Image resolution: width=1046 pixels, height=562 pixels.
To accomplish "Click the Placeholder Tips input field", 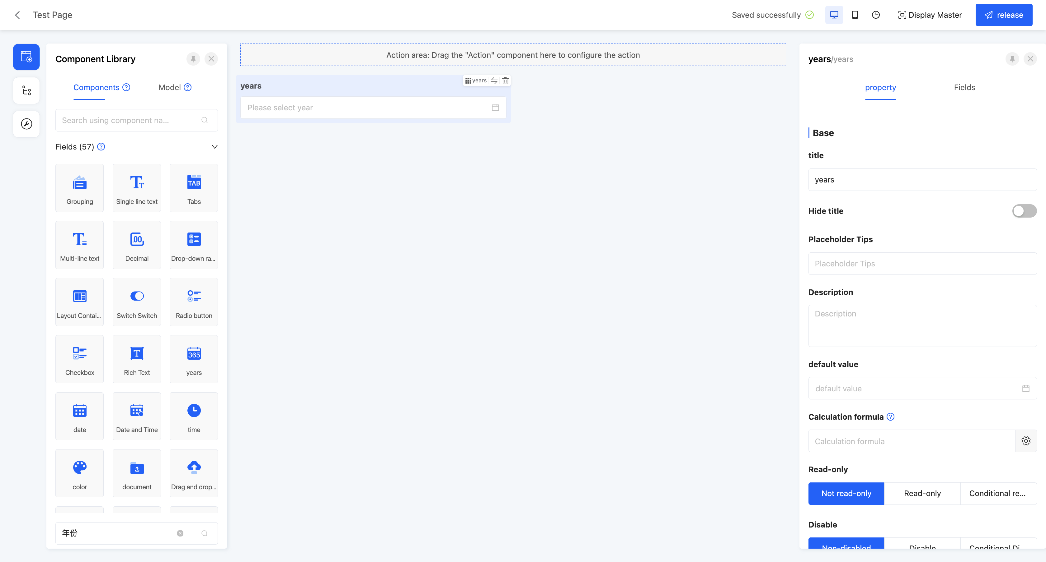I will pos(922,264).
